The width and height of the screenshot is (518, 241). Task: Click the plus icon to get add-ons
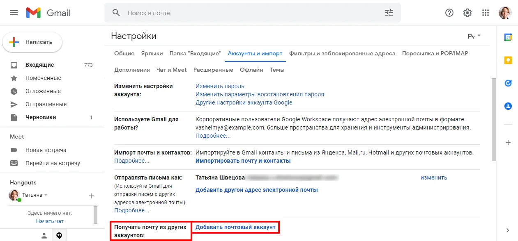(508, 143)
